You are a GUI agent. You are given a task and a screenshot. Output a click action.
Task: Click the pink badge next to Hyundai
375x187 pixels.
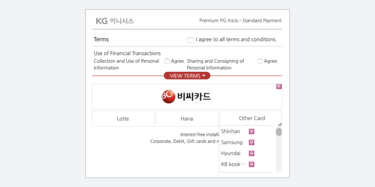coord(251,153)
